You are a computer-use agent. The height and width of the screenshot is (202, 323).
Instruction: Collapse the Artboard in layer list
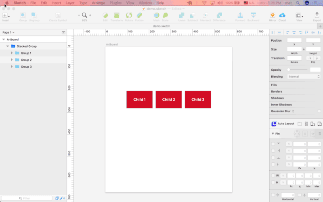pyautogui.click(x=4, y=39)
